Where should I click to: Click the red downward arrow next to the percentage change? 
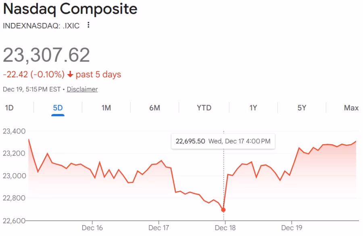coord(71,74)
